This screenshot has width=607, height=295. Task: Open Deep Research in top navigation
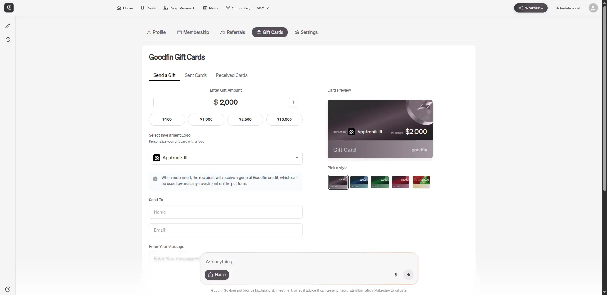tap(179, 8)
